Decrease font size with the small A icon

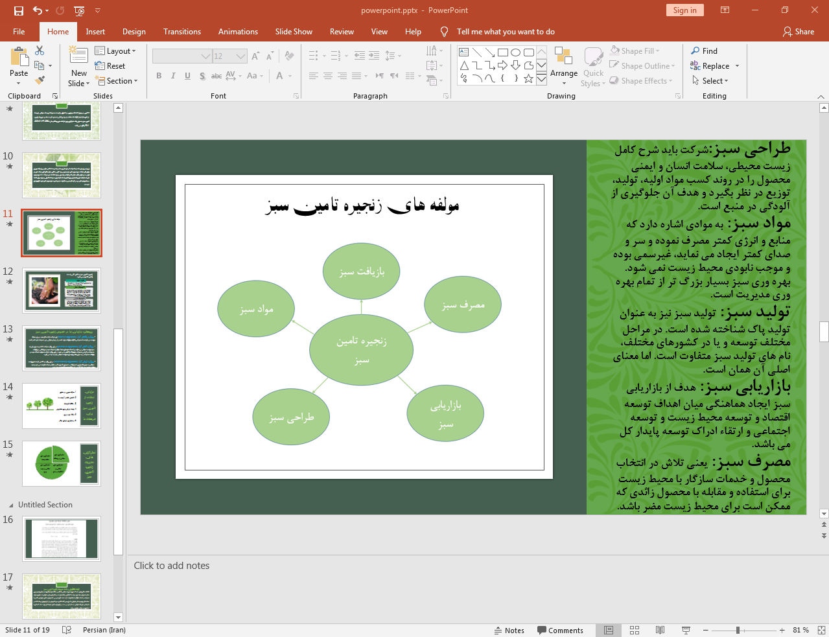(270, 56)
